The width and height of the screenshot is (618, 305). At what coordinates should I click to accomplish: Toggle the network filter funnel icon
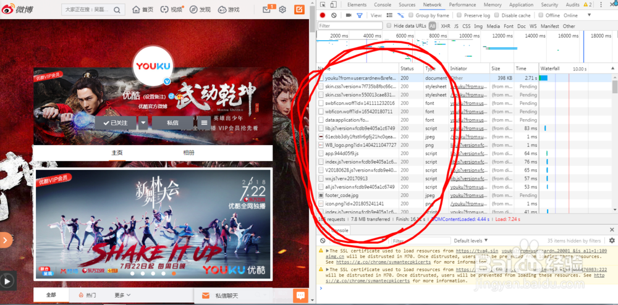click(x=360, y=15)
